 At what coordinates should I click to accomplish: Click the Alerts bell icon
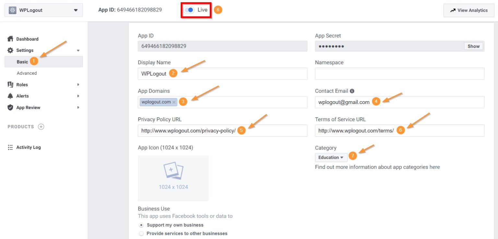coord(10,96)
